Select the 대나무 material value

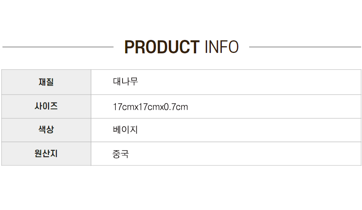click(x=125, y=81)
